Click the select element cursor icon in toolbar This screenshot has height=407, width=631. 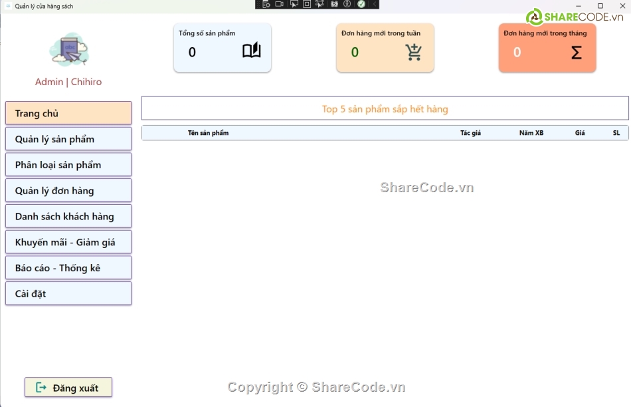(x=294, y=4)
